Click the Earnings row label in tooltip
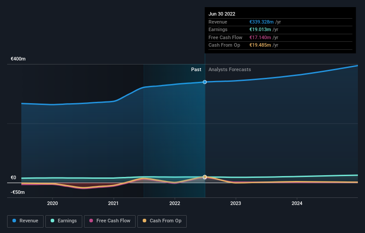The height and width of the screenshot is (233, 365). 218,29
